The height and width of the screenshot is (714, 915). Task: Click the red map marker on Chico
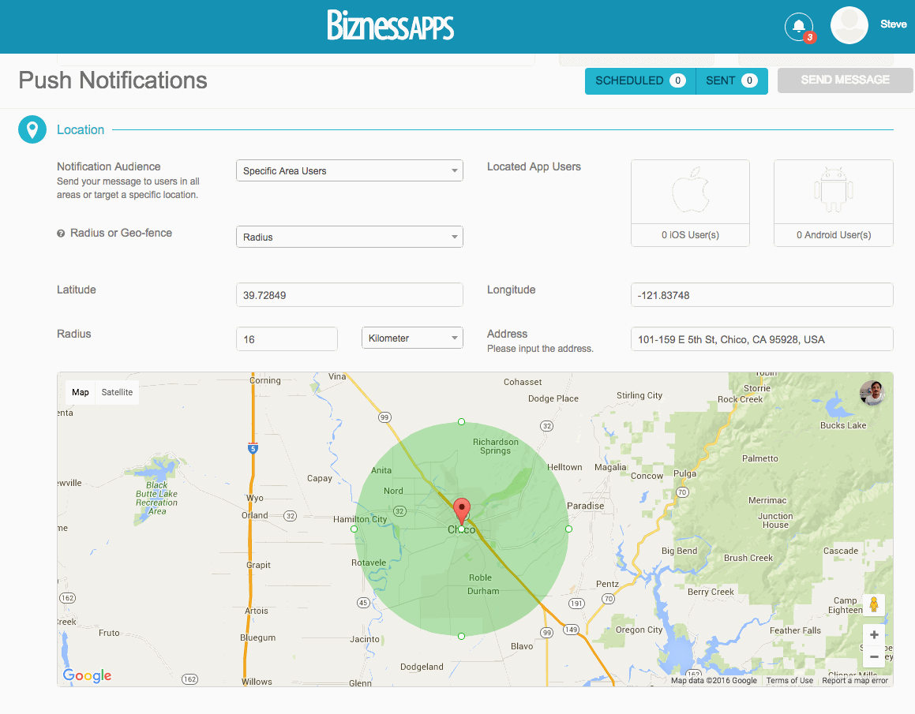click(462, 512)
